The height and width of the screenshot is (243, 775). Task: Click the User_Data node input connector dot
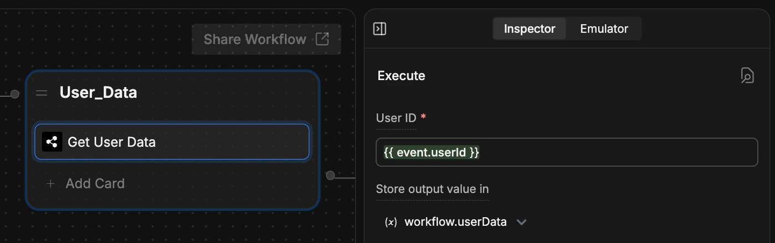pos(15,94)
